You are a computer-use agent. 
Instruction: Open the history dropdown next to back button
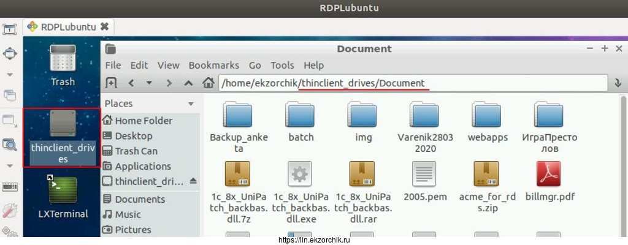click(x=148, y=83)
